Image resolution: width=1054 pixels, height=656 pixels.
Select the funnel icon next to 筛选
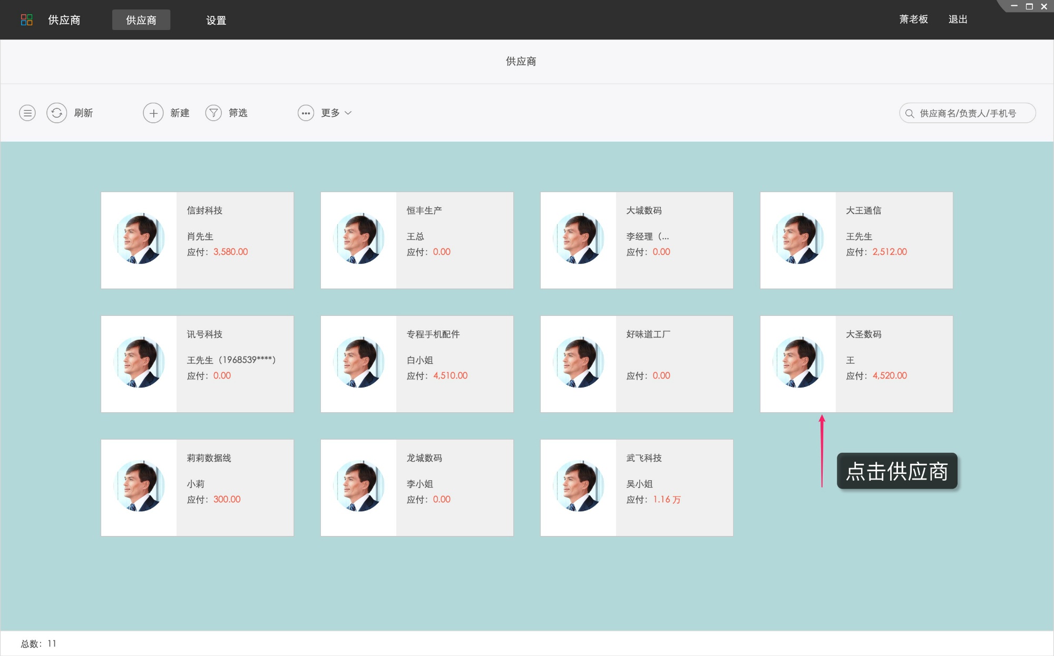click(x=213, y=113)
